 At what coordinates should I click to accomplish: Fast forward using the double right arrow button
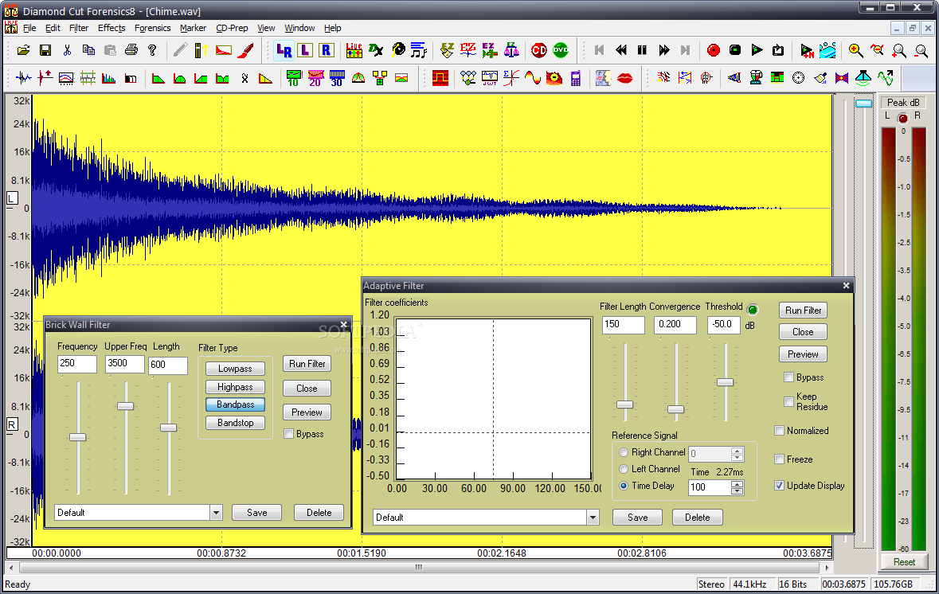663,50
